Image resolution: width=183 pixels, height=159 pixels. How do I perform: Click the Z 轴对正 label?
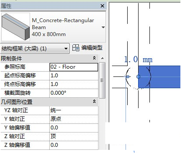[14, 136]
